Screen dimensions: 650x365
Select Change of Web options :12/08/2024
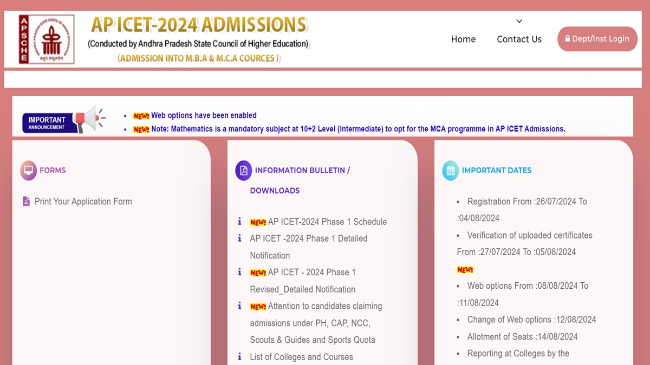(x=531, y=320)
